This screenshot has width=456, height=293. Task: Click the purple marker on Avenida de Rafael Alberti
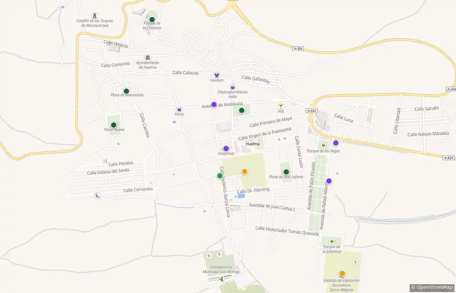(329, 181)
